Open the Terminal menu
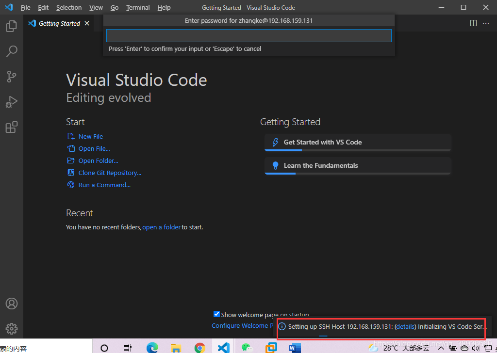 pos(138,7)
